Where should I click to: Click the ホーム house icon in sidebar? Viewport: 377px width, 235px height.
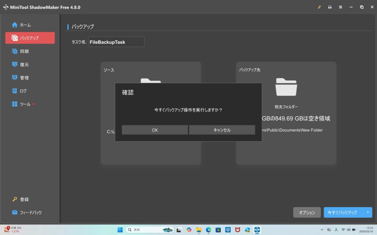[15, 25]
